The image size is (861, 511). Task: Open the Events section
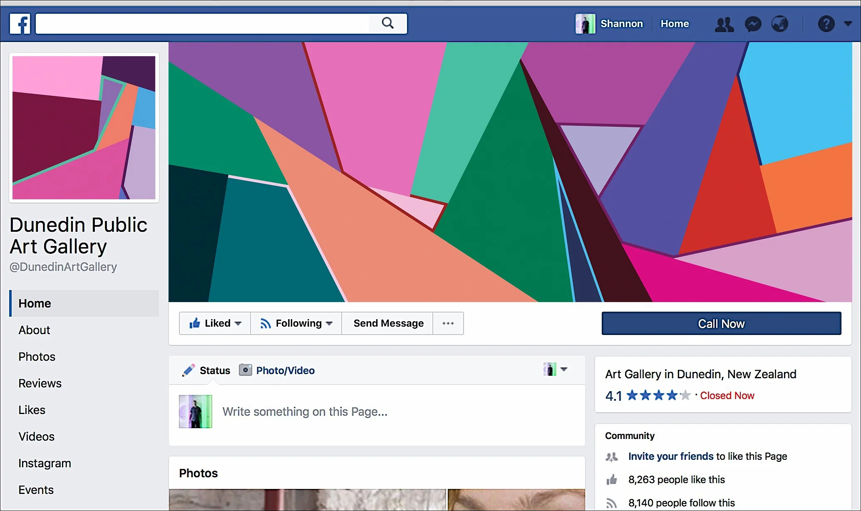click(x=36, y=490)
